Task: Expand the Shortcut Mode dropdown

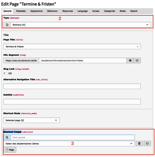Action: point(31,120)
